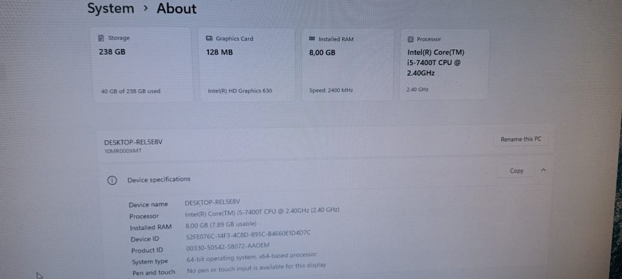Viewport: 622px width, 279px height.
Task: Go back to System in breadcrumb
Action: tap(110, 8)
